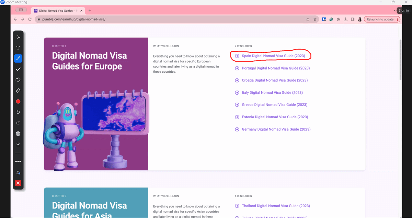Click the lock site info icon
Image resolution: width=412 pixels, height=218 pixels.
[x=39, y=19]
